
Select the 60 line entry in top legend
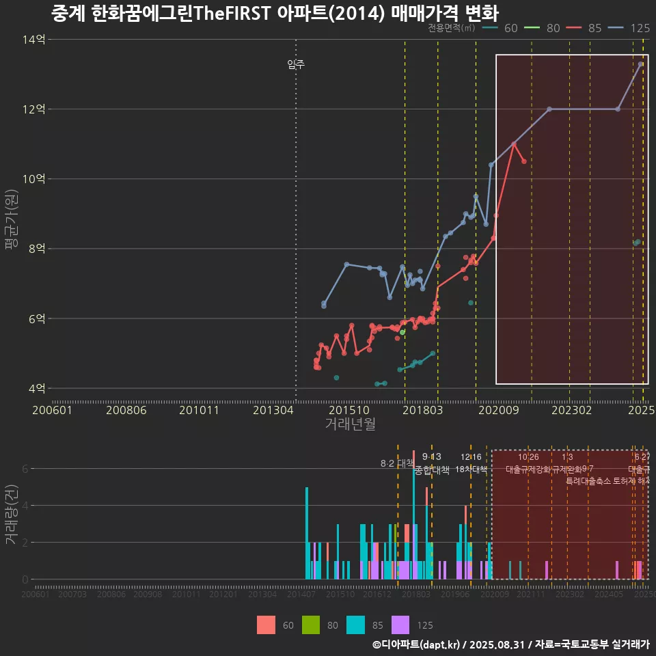click(x=500, y=28)
